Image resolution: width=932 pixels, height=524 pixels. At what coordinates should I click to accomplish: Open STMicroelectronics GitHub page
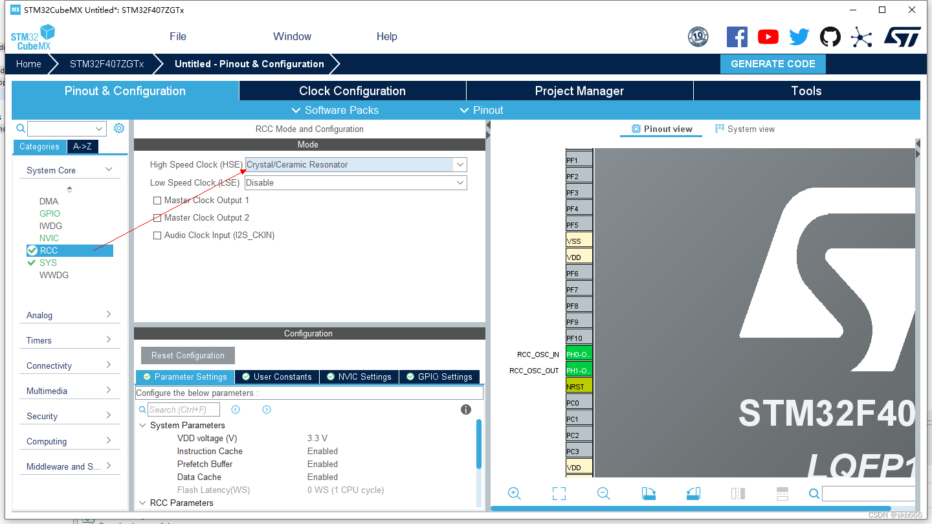pyautogui.click(x=830, y=37)
